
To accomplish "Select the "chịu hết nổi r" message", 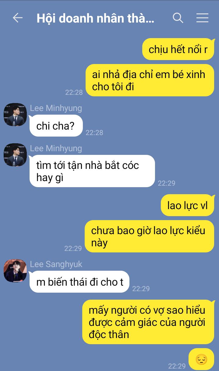I will (x=178, y=49).
